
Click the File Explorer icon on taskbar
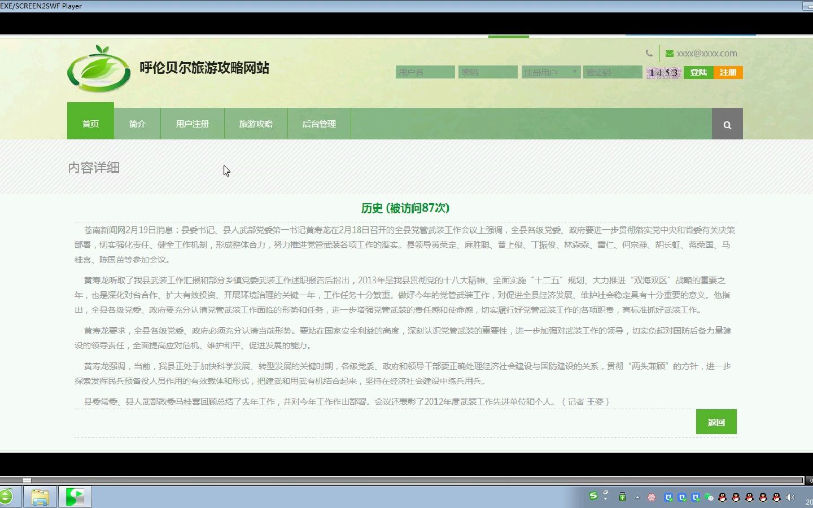(x=40, y=497)
